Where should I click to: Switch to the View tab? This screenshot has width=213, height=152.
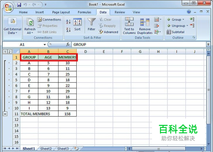[x=136, y=12]
